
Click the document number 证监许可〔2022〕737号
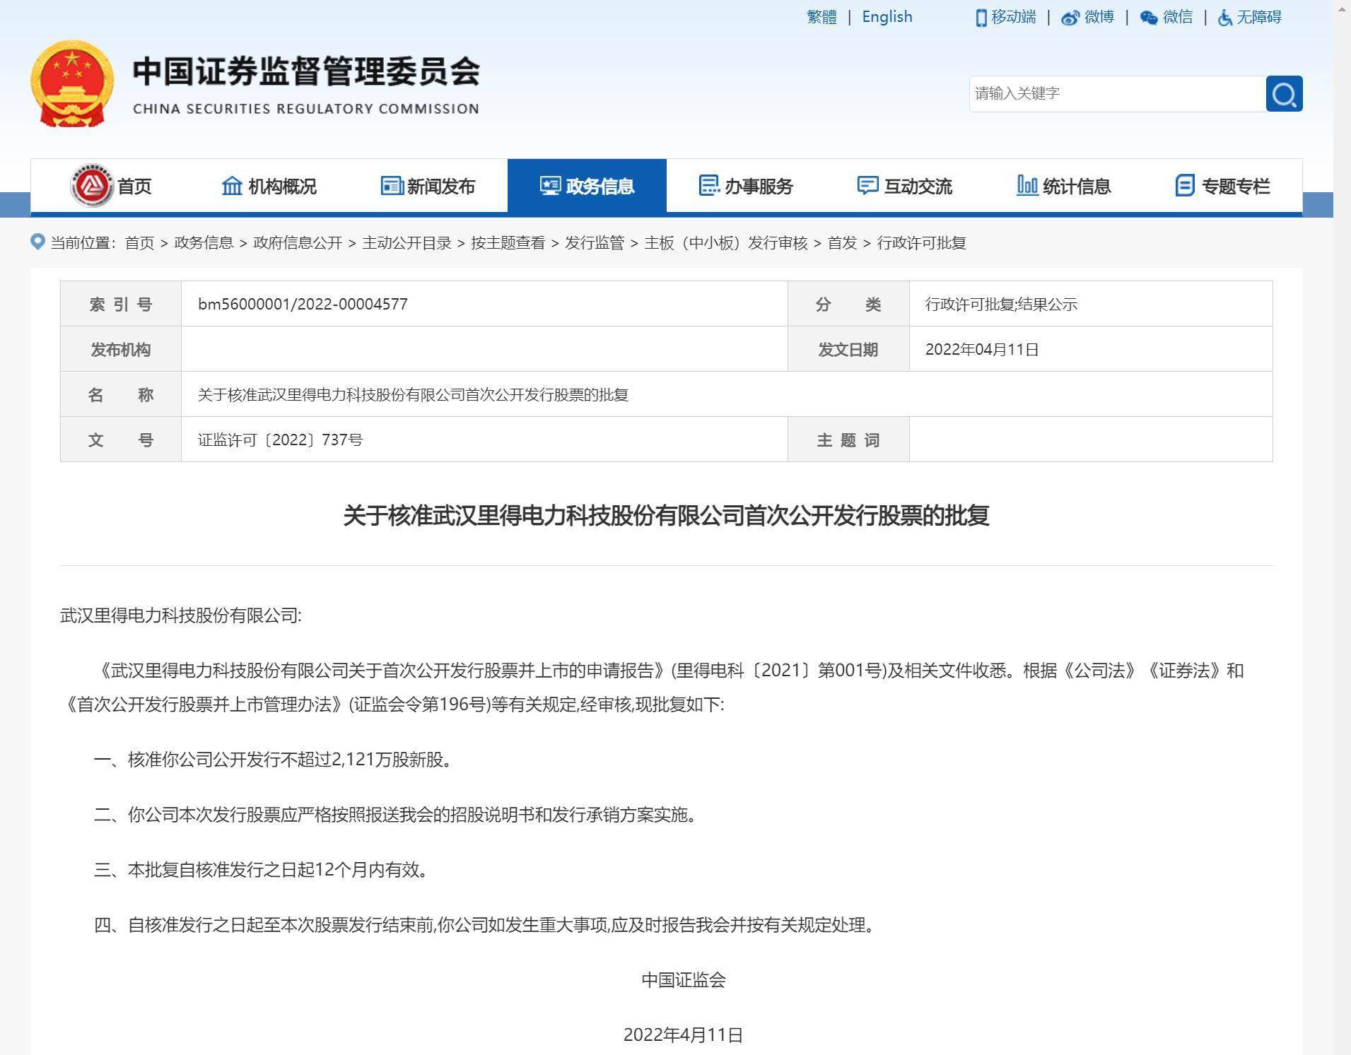[280, 440]
